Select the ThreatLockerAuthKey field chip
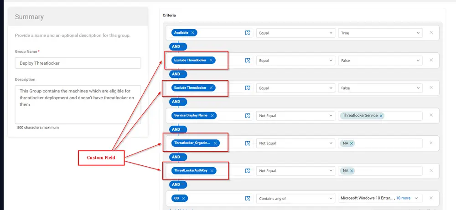This screenshot has height=210, width=456. (x=194, y=171)
